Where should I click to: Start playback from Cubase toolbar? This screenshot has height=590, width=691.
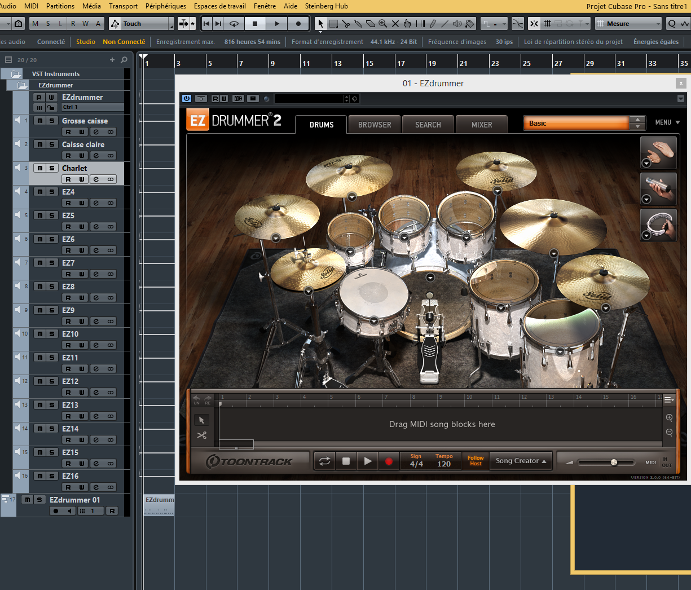[x=276, y=24]
